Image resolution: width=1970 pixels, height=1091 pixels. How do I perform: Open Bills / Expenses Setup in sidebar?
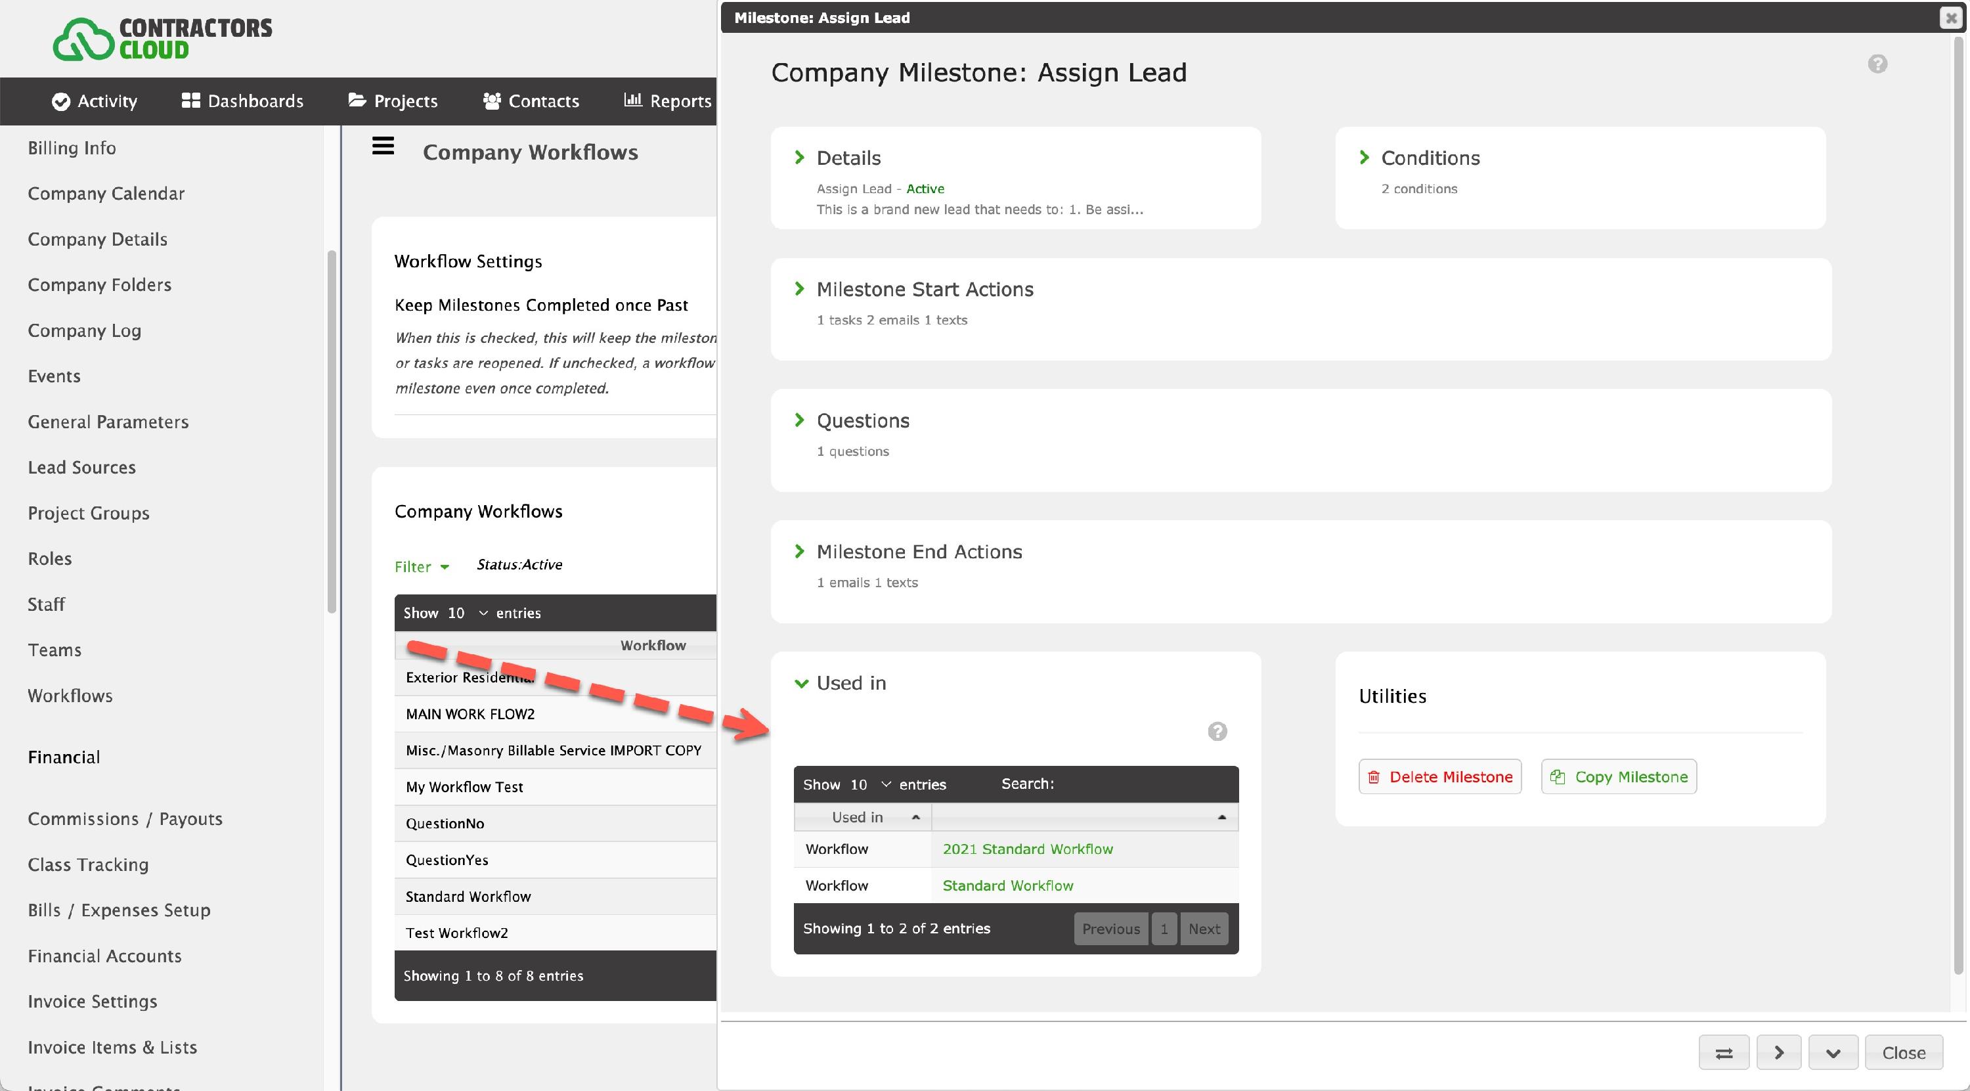[120, 910]
